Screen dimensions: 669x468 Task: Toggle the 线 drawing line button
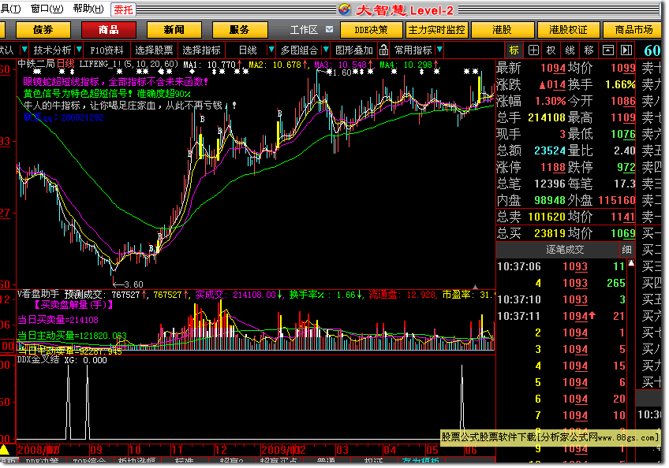(570, 50)
